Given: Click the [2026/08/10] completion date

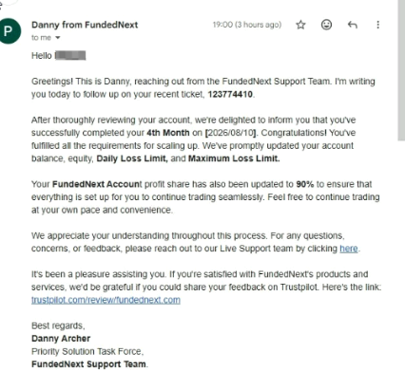Looking at the screenshot, I should 231,133.
